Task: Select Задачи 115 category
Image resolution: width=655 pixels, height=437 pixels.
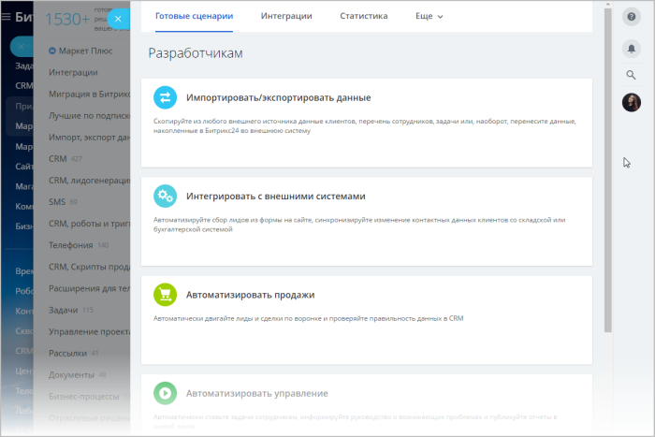Action: (x=71, y=310)
